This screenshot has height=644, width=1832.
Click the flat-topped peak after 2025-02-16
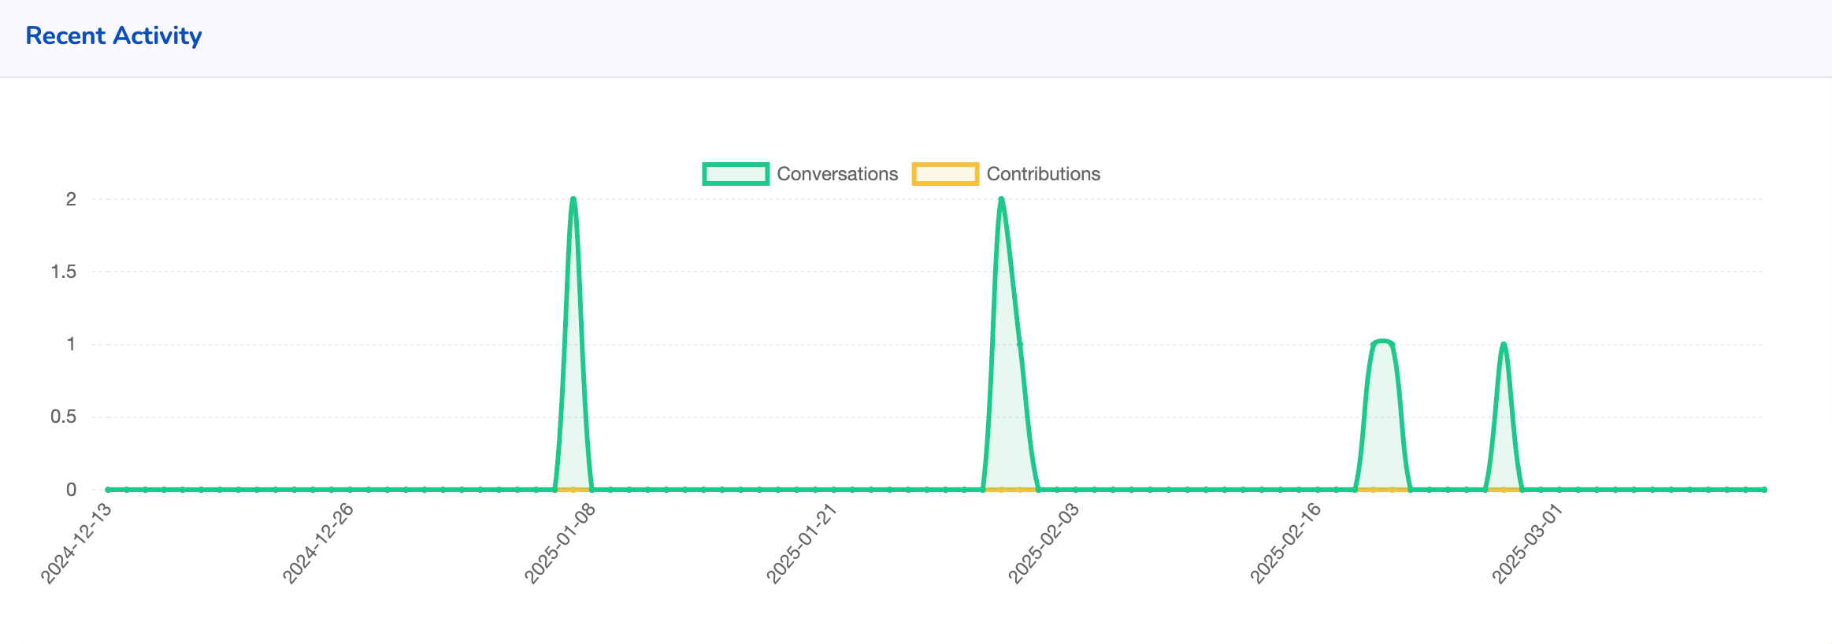1382,342
